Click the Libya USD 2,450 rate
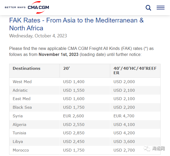Viewport: 170px width, 156px height. click(74, 141)
